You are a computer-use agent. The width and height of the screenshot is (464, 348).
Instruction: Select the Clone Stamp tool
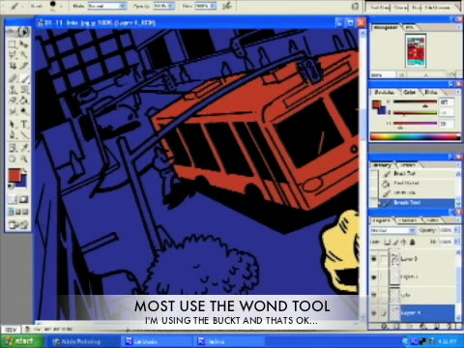click(x=13, y=90)
